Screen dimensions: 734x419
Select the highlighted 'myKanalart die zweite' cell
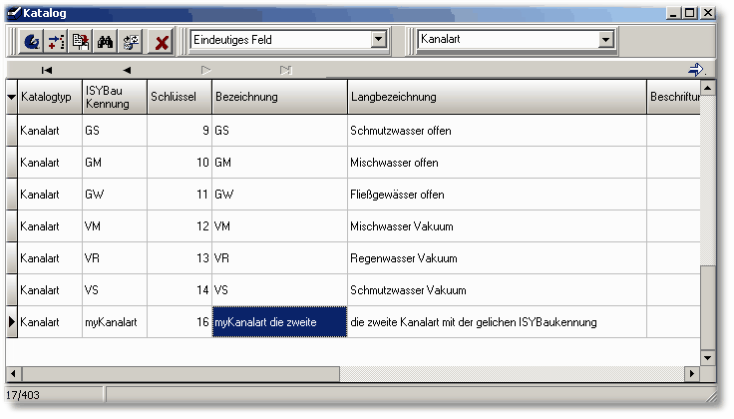280,321
